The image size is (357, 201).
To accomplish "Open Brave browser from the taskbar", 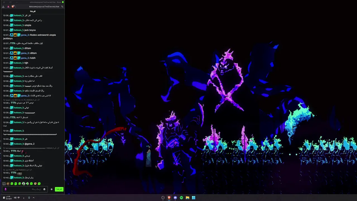I will [169, 198].
